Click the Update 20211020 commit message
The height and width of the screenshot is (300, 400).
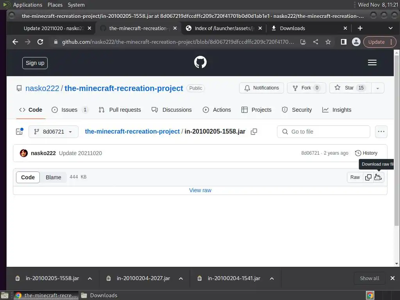pos(80,153)
